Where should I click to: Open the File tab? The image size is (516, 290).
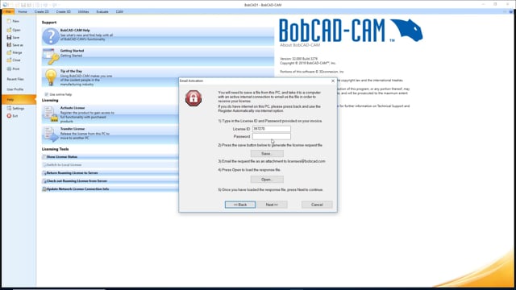pyautogui.click(x=8, y=11)
